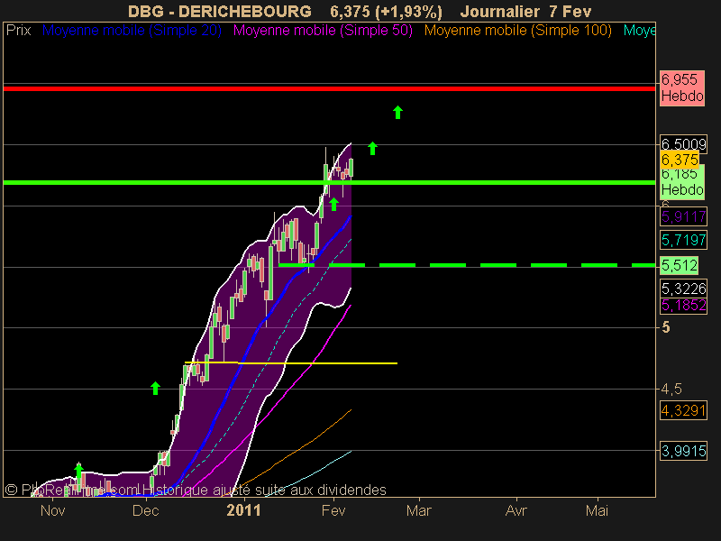
Task: Click the green 5,512 level label
Action: pos(680,265)
